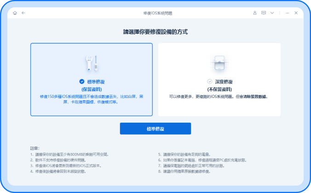The image size is (311, 193).
Task: Click the standard repair description text
Action: pyautogui.click(x=91, y=99)
